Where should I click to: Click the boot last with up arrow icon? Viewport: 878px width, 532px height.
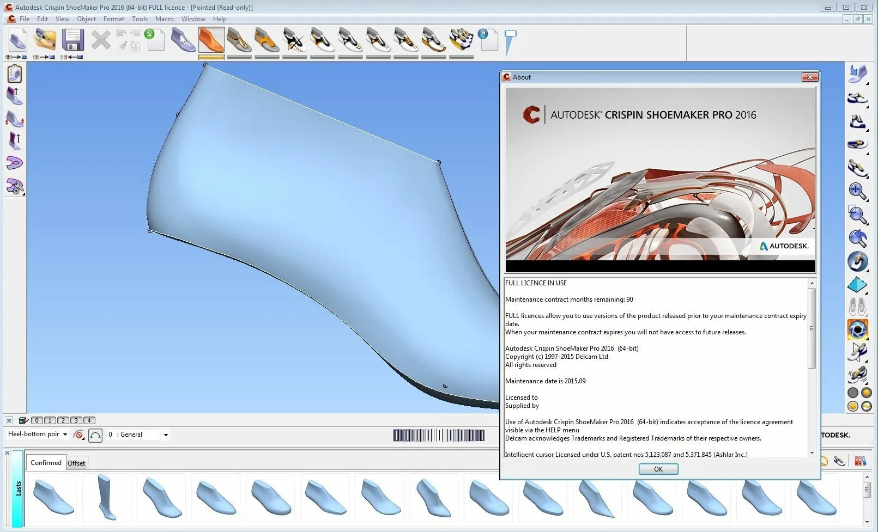tap(15, 96)
